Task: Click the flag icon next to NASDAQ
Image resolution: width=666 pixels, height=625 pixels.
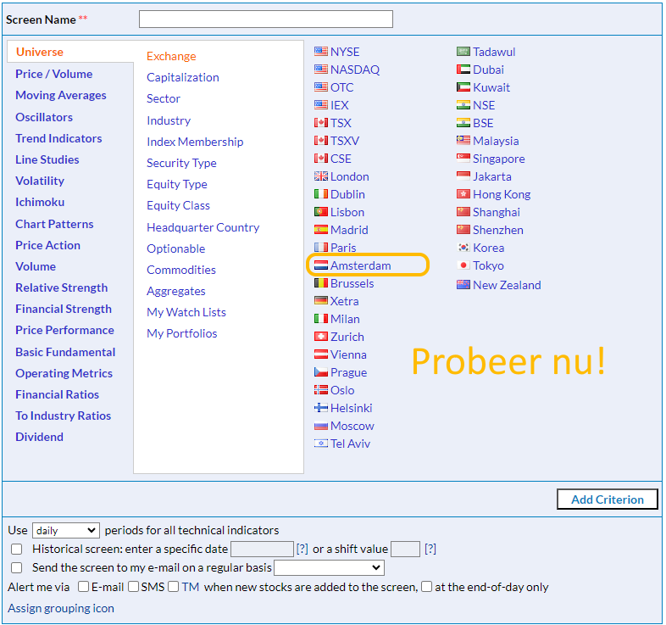Action: pyautogui.click(x=320, y=70)
